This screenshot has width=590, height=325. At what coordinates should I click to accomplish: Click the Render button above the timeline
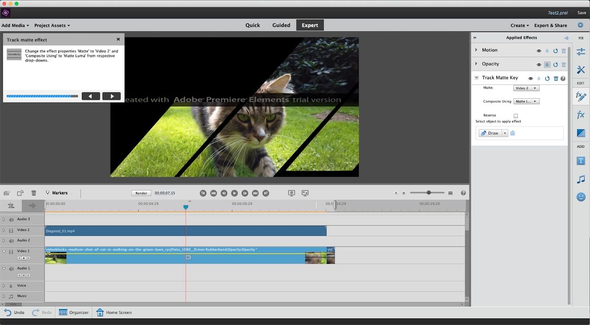click(141, 192)
